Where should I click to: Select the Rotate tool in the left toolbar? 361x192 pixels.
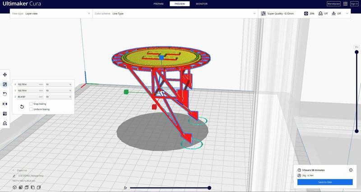(x=5, y=94)
